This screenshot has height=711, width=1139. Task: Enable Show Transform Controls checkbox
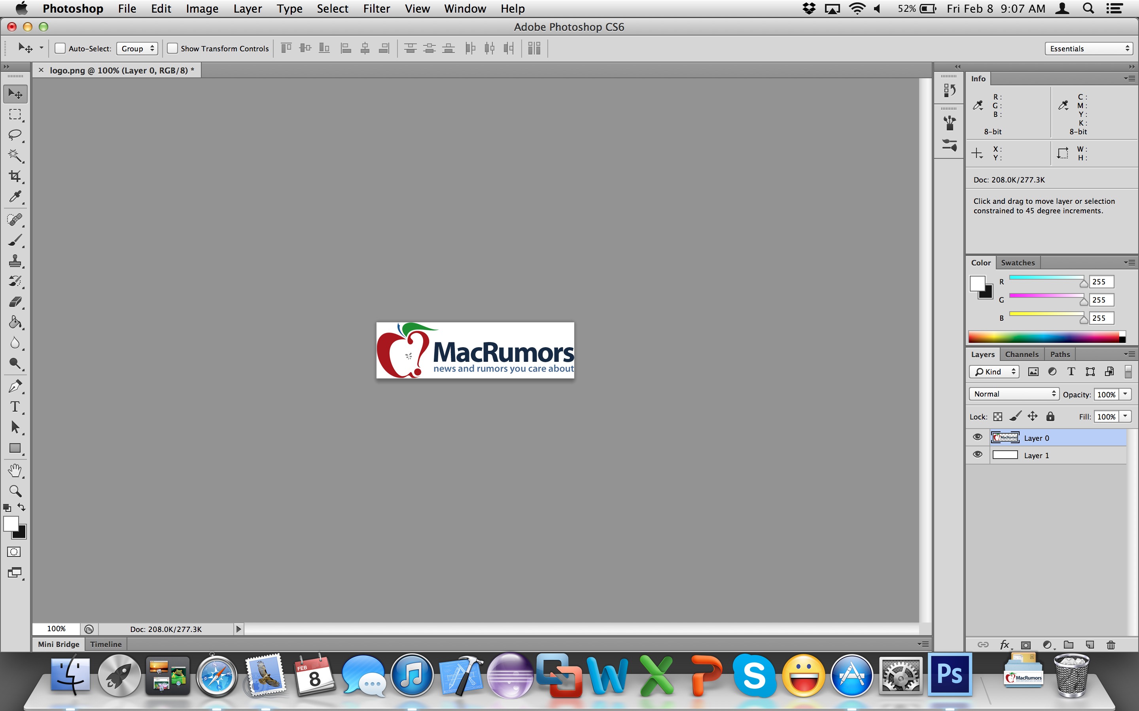[173, 49]
